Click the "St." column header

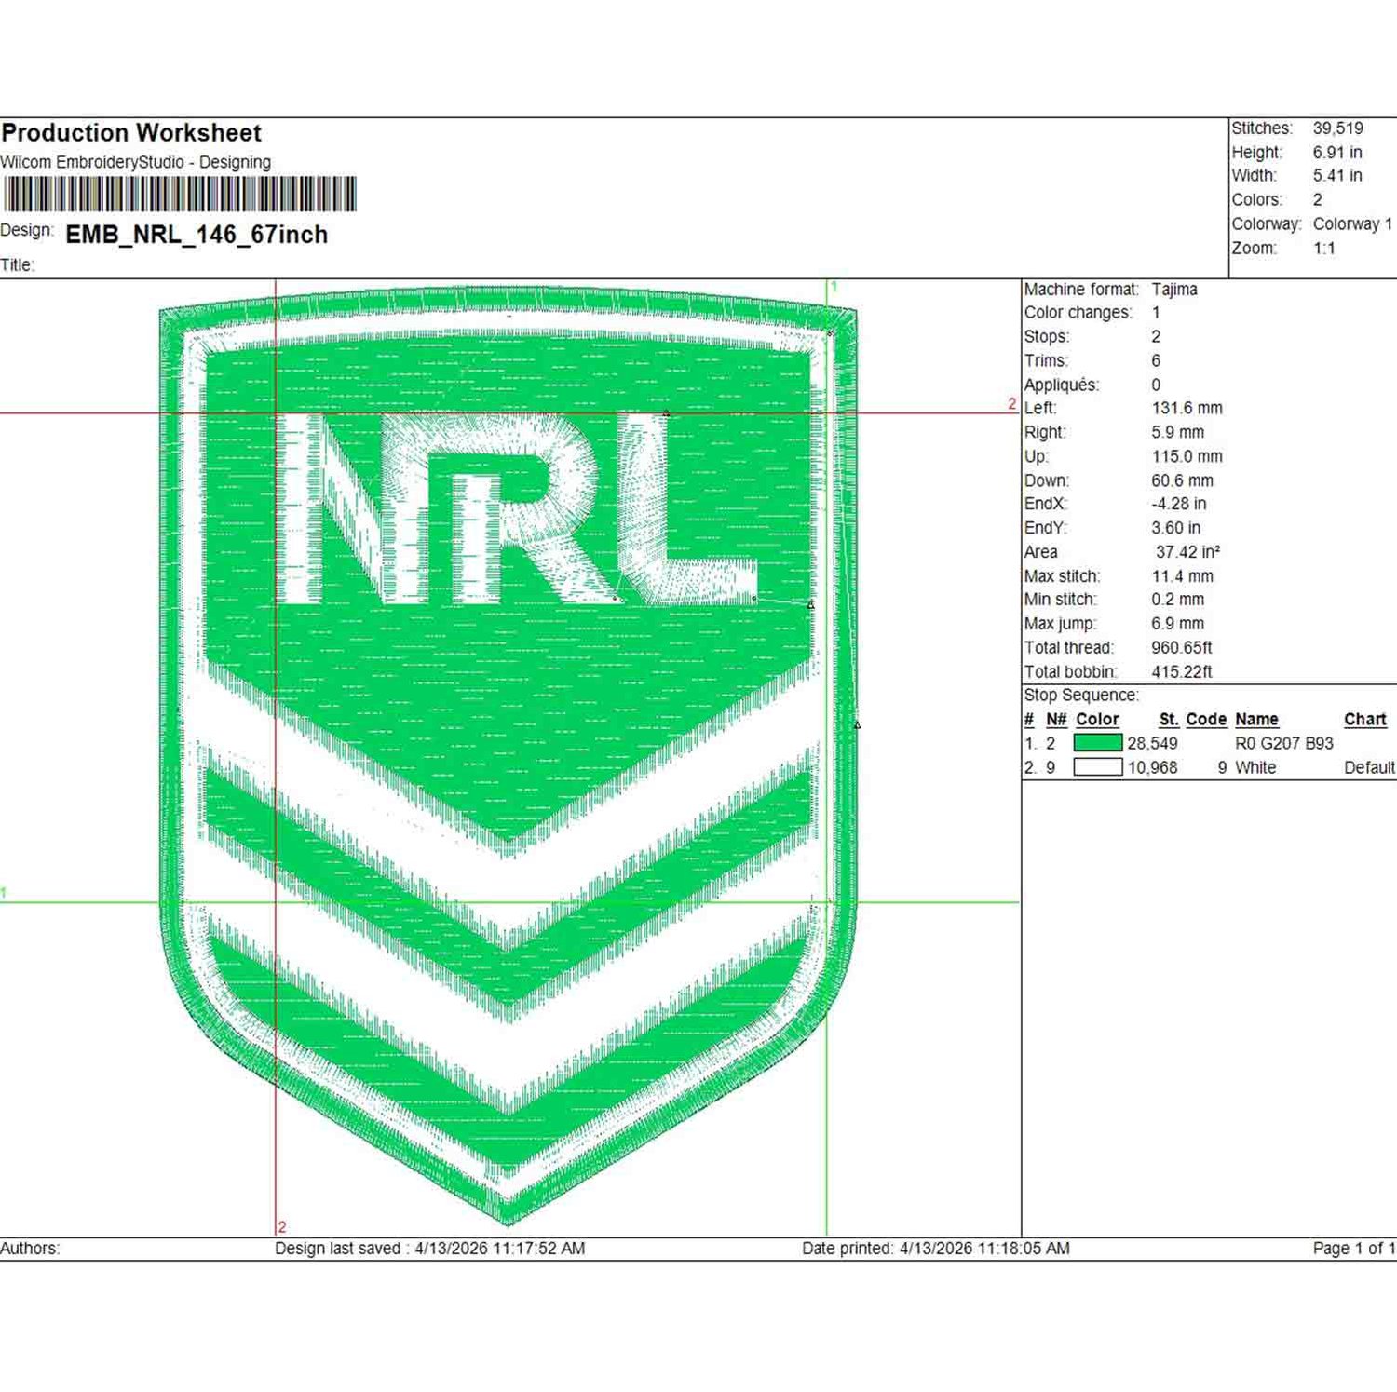click(1170, 720)
